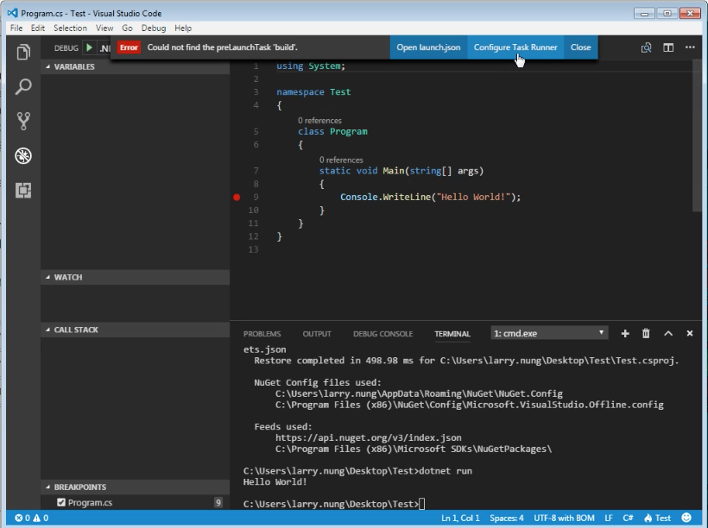Close the error notification
The width and height of the screenshot is (708, 528).
pos(581,47)
